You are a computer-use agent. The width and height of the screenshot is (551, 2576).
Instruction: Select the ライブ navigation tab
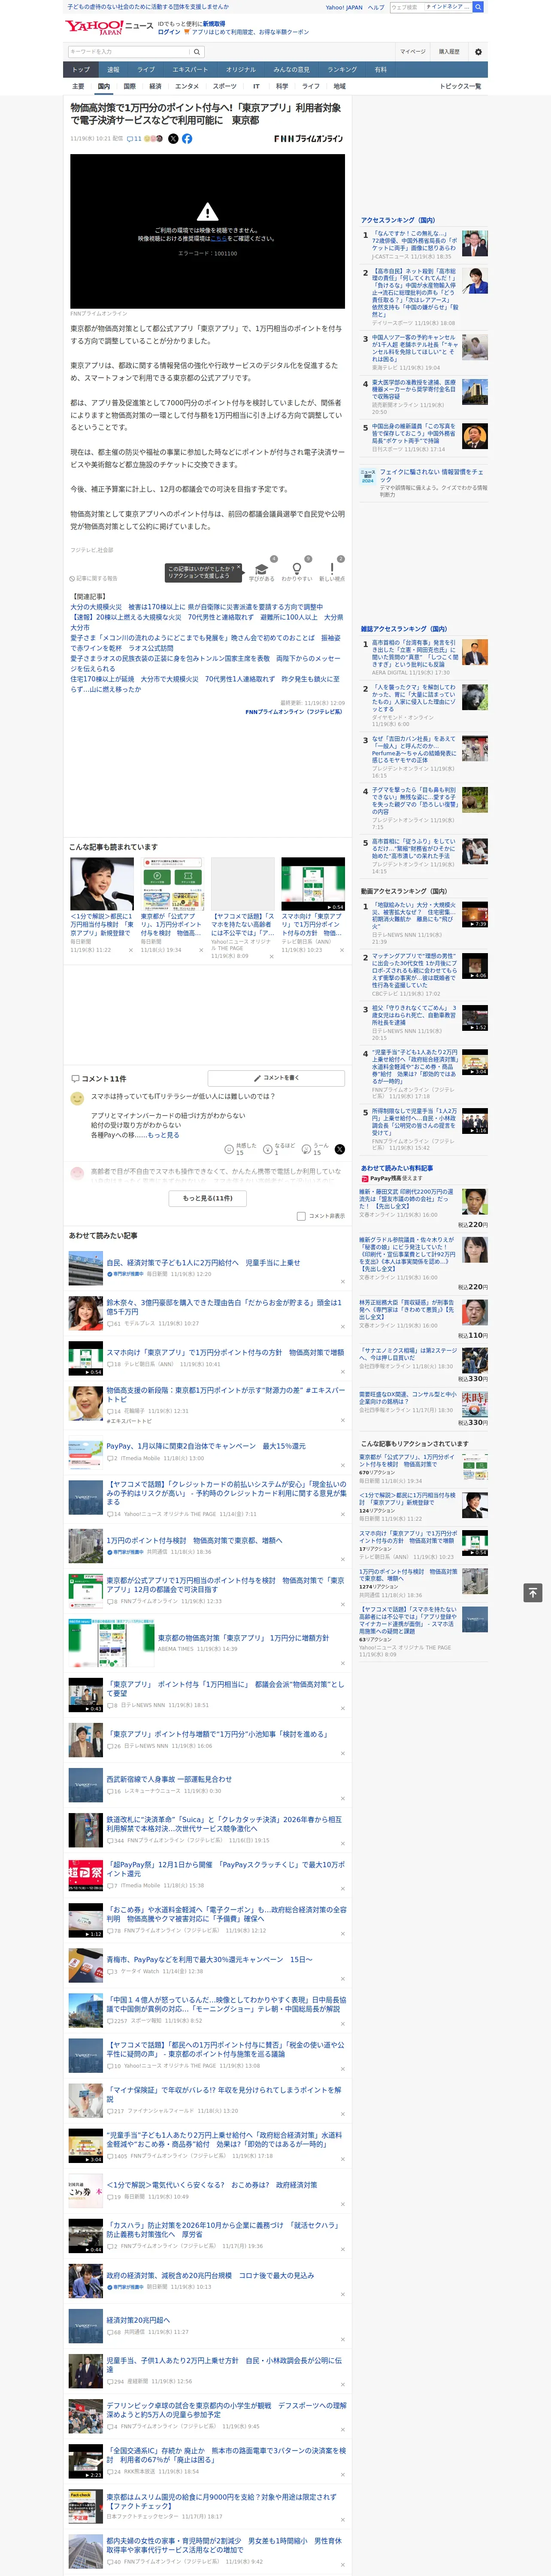(146, 70)
